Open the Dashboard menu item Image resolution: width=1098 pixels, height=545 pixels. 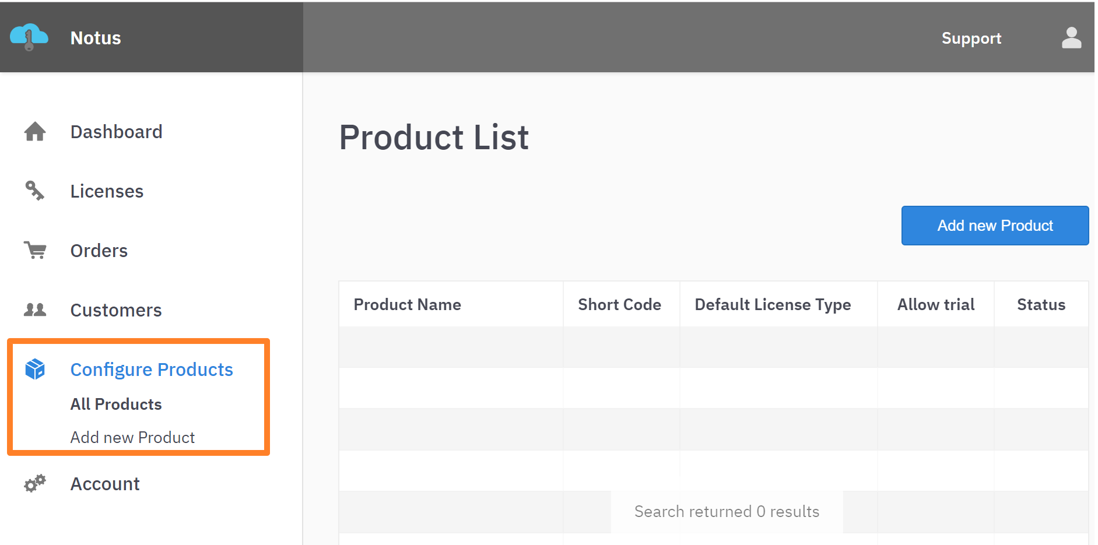point(116,132)
